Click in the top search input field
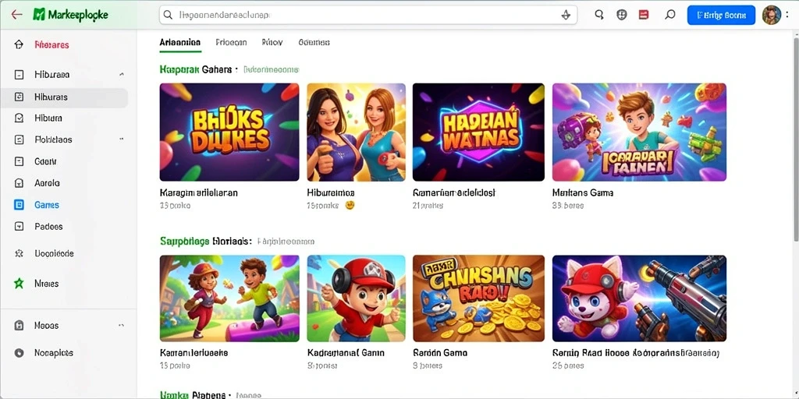This screenshot has width=799, height=399. (x=368, y=16)
